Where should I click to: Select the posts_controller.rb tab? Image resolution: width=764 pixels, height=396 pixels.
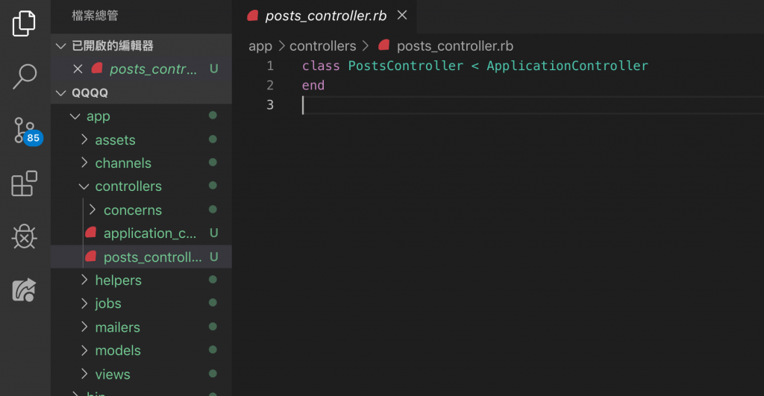click(x=325, y=16)
